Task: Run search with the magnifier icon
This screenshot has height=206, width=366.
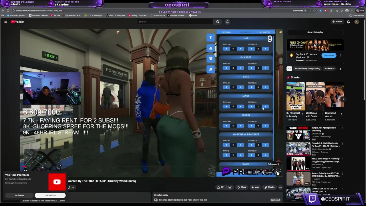Action: tap(218, 22)
